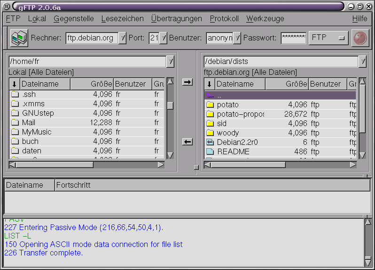Select the MyMusic folder icon

point(15,132)
